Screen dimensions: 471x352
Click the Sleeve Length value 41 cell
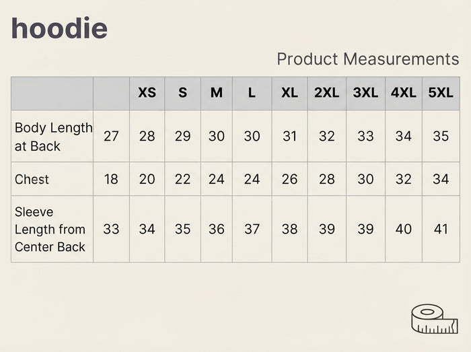(x=441, y=229)
